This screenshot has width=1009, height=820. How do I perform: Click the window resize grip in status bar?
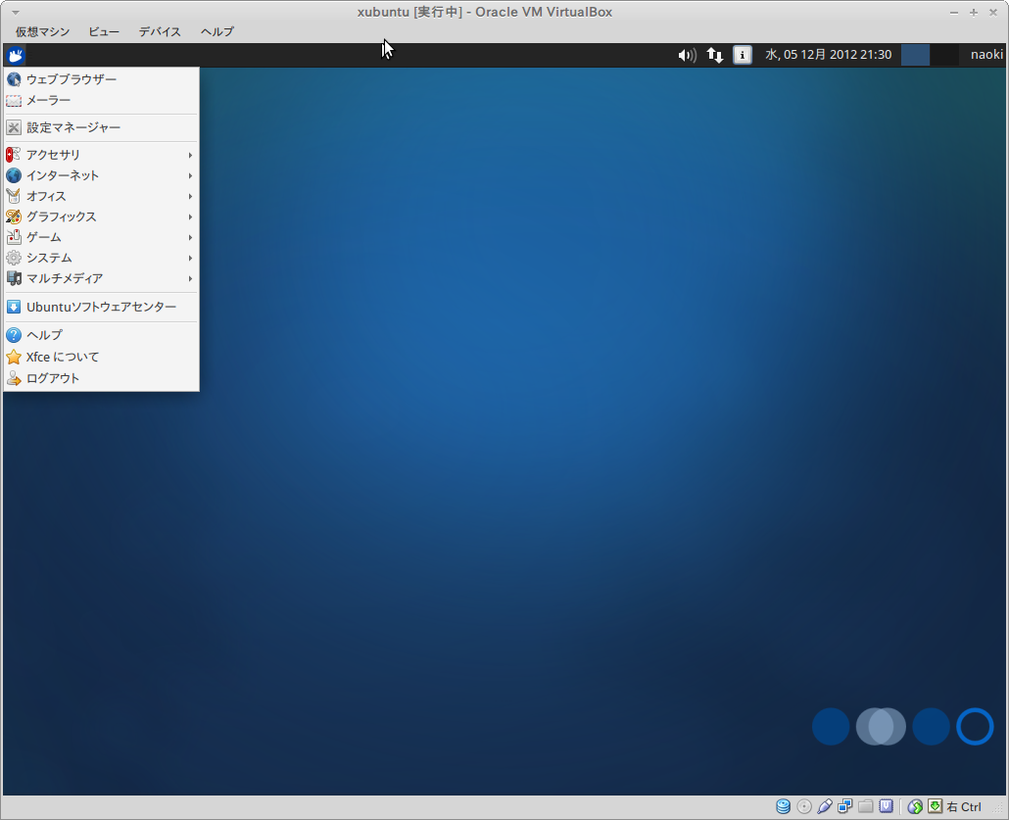pyautogui.click(x=998, y=808)
